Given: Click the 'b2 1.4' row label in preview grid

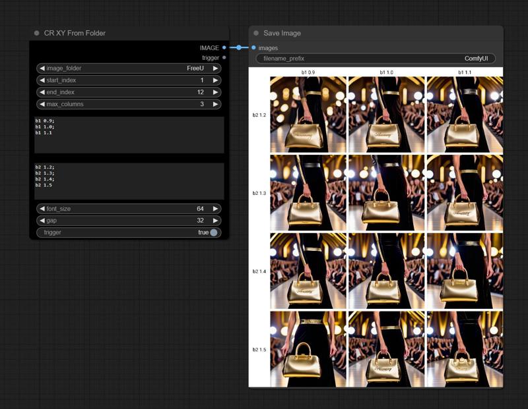Looking at the screenshot, I should [259, 271].
